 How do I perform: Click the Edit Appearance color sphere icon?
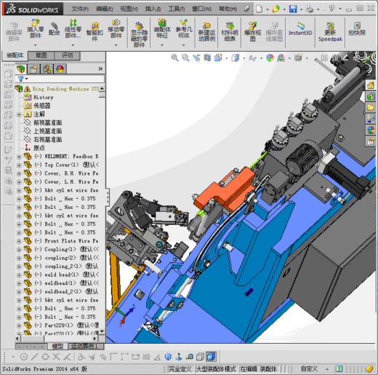click(x=270, y=58)
